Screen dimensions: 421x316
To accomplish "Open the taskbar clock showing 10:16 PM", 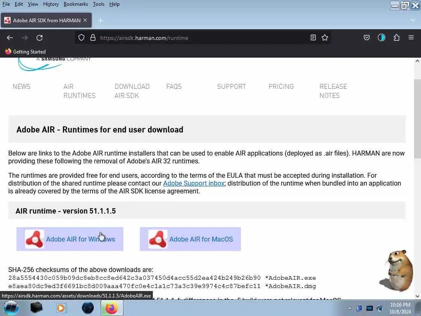I will pyautogui.click(x=400, y=308).
